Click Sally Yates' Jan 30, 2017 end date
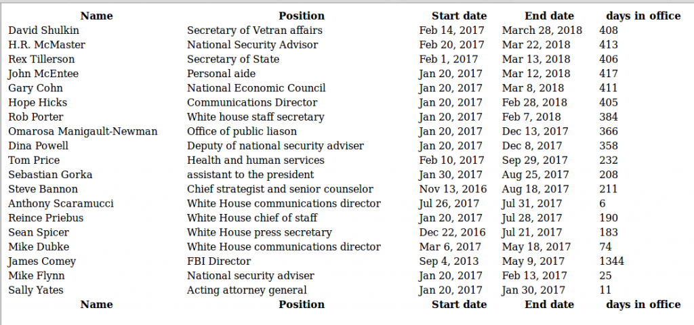 click(533, 290)
